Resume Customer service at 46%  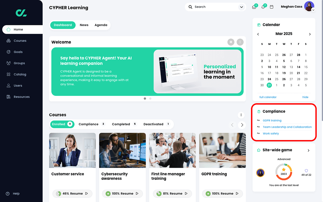point(72,194)
